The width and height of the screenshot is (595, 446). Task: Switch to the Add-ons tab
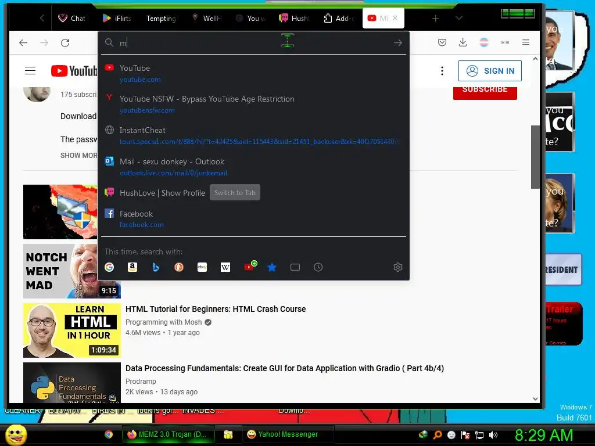tap(339, 18)
